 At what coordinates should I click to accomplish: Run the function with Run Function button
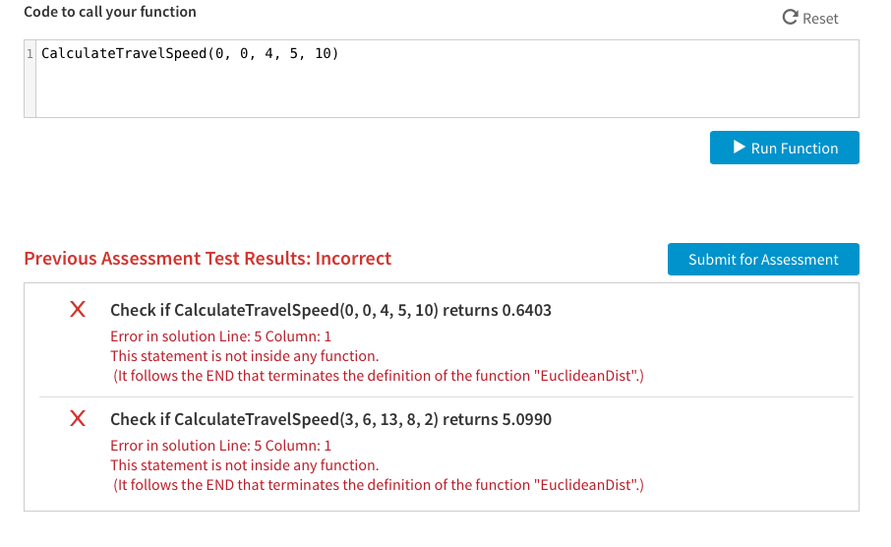[x=784, y=148]
